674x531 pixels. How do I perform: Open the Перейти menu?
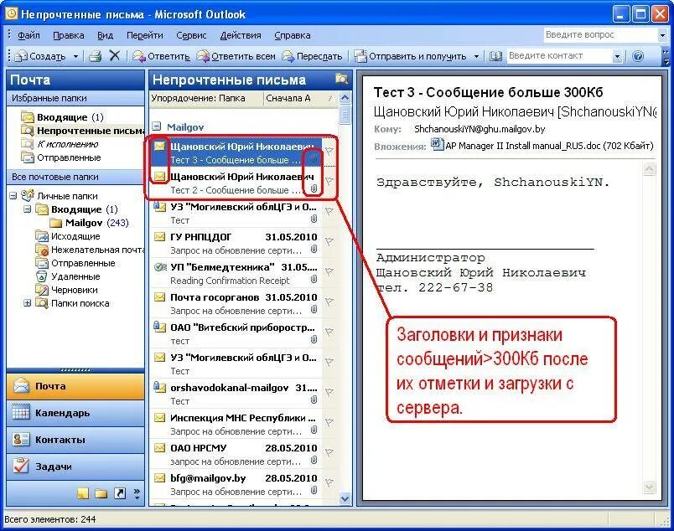[145, 35]
